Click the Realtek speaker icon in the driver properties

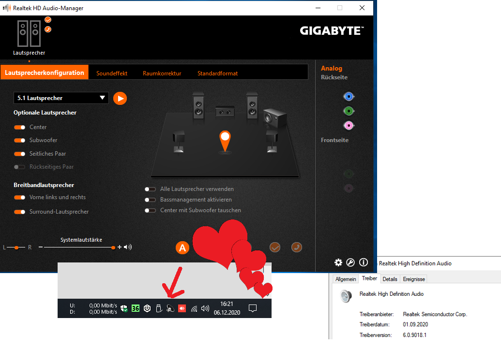[346, 296]
